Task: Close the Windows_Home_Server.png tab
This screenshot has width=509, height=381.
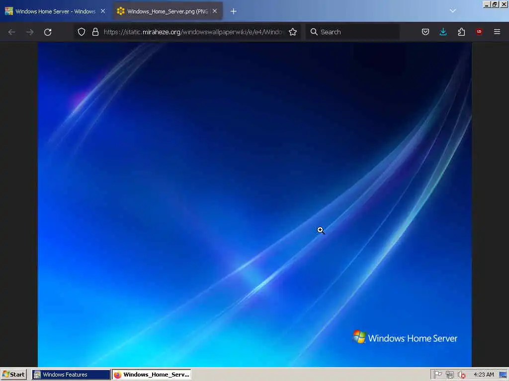Action: [x=215, y=11]
